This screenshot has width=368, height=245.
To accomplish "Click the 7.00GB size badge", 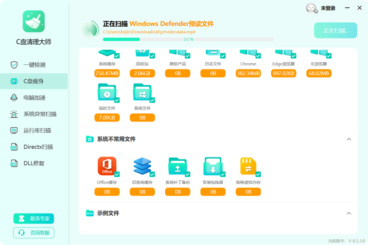I will click(107, 118).
